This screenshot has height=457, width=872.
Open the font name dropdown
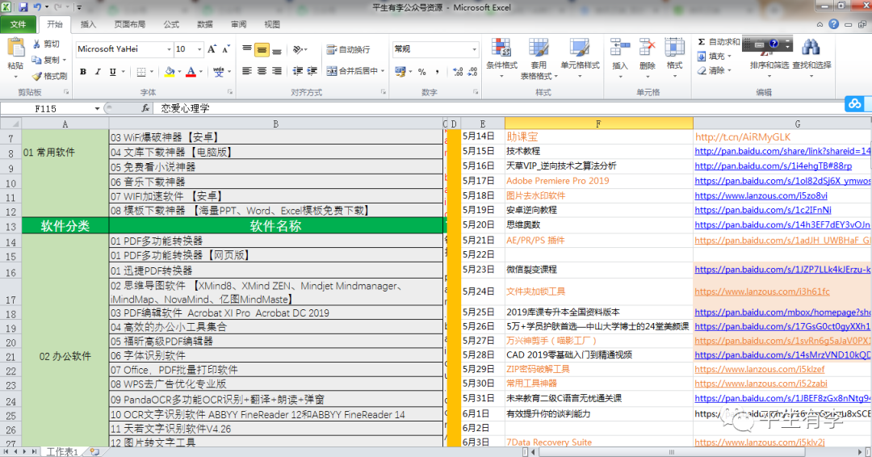pos(169,49)
